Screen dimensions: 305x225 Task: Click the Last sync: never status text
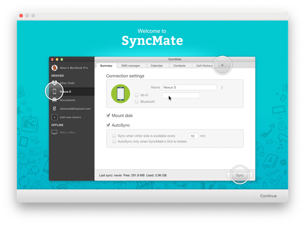pyautogui.click(x=110, y=176)
